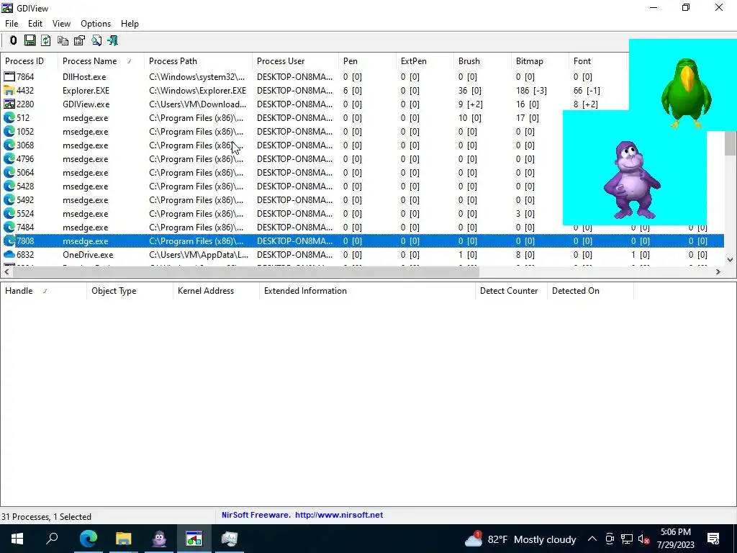
Task: Sort by Detect Counter column header
Action: pos(511,291)
